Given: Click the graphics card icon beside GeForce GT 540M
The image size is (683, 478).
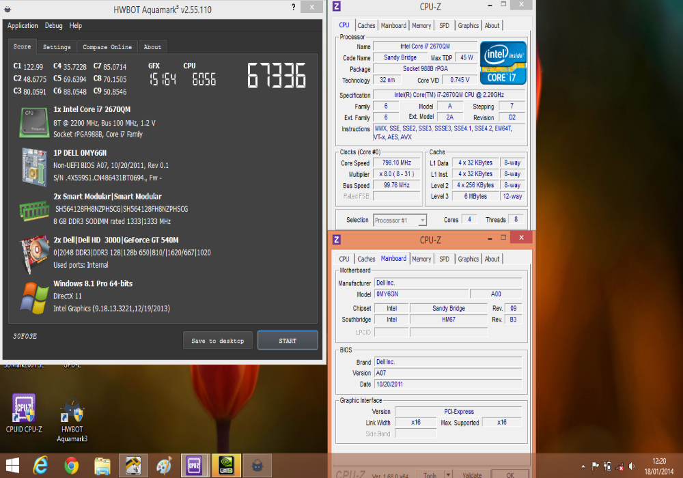Looking at the screenshot, I should pos(35,254).
